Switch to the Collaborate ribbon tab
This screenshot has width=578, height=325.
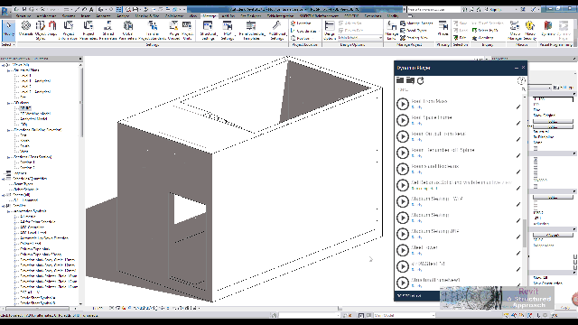[174, 16]
